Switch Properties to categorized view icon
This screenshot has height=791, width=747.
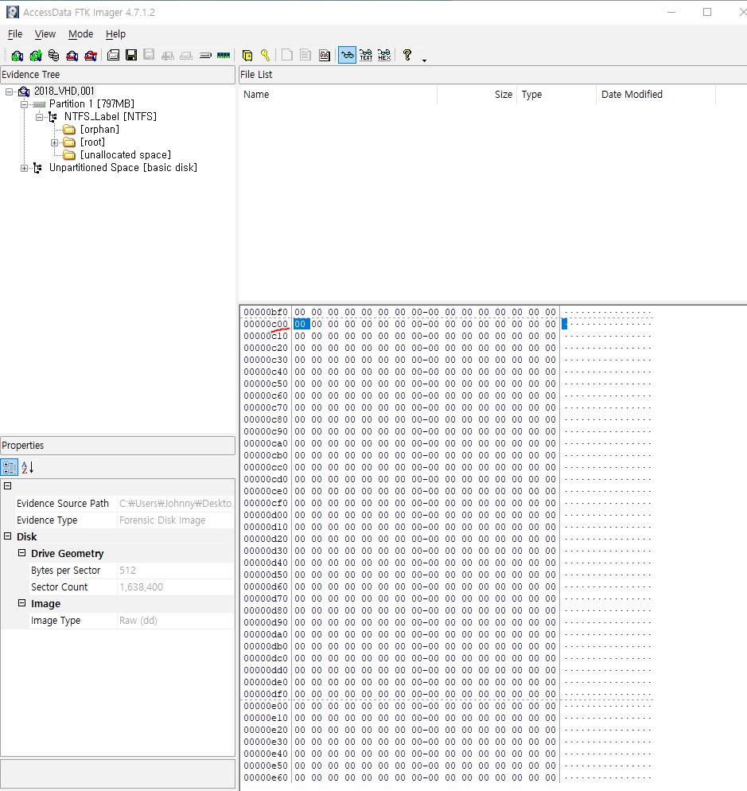click(10, 467)
